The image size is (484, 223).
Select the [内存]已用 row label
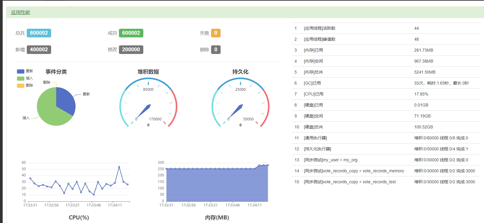[x=313, y=50]
